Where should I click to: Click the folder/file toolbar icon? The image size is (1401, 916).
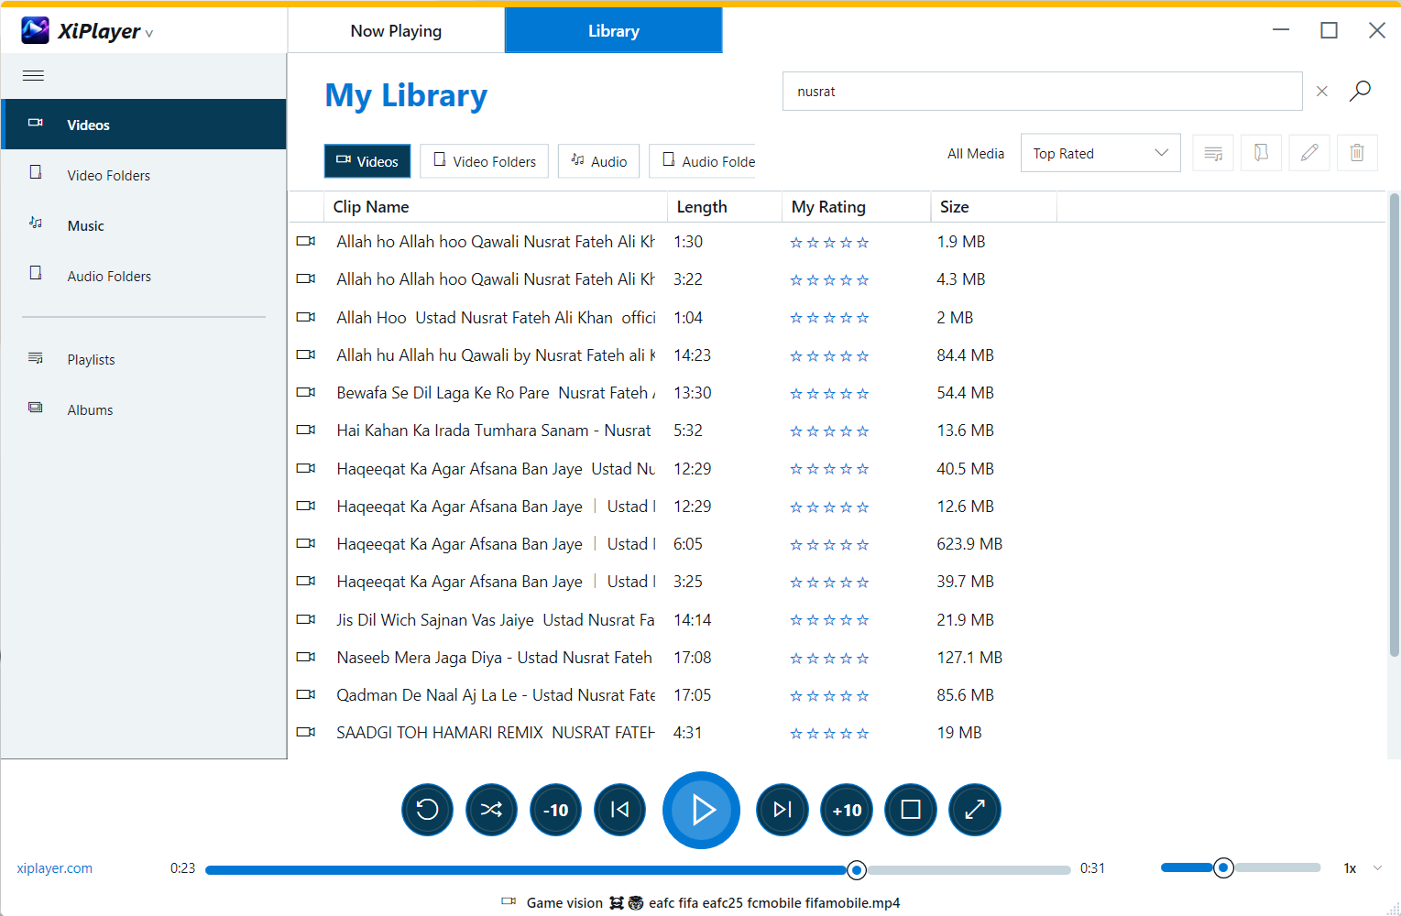pos(1261,153)
